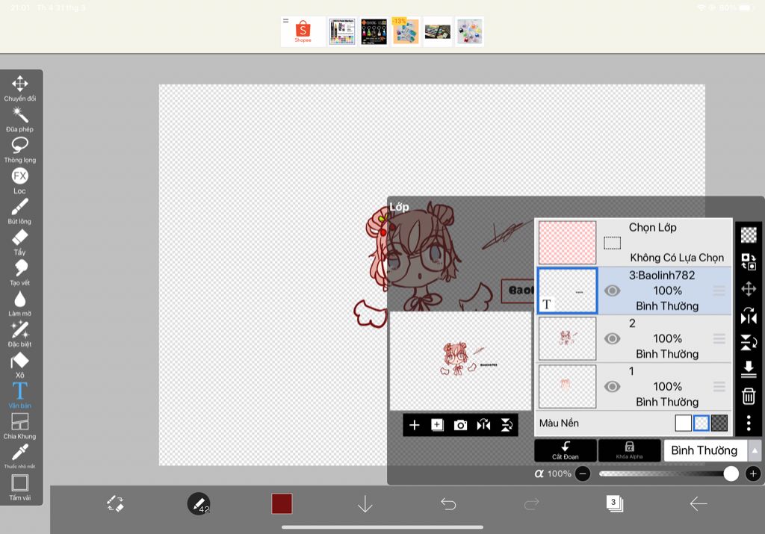Redo the last undone action
This screenshot has height=534, width=765.
point(531,503)
